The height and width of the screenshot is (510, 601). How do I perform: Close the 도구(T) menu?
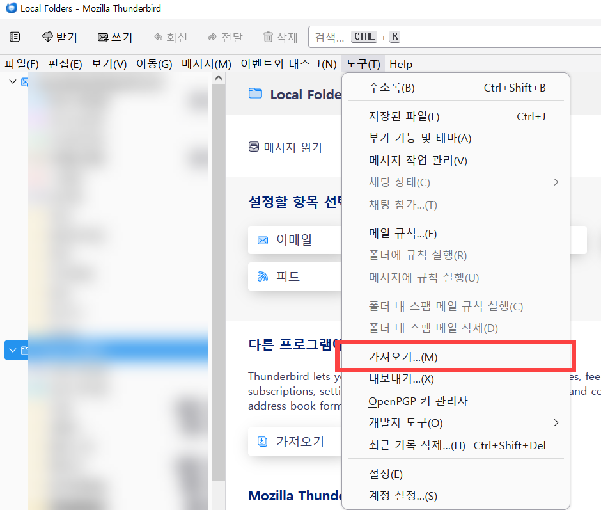coord(363,64)
